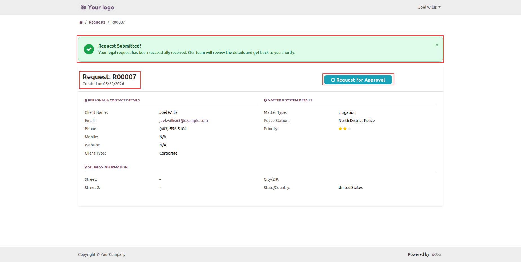Click the Corporate client type value
Image resolution: width=521 pixels, height=262 pixels.
point(168,153)
